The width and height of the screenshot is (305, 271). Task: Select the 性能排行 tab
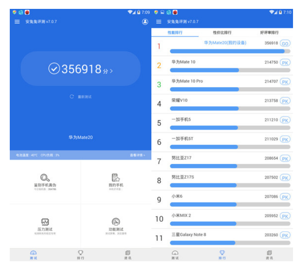point(175,32)
